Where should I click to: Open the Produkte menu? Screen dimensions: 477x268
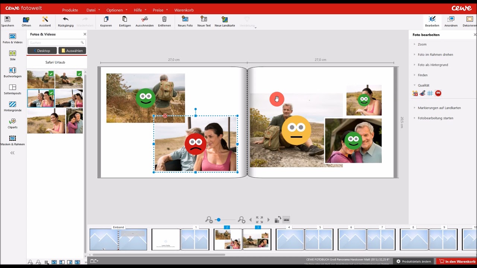[70, 10]
